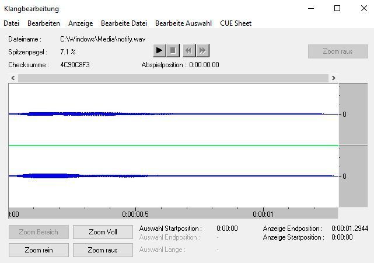The height and width of the screenshot is (263, 374).
Task: Stop playback with the stop button
Action: pyautogui.click(x=173, y=50)
